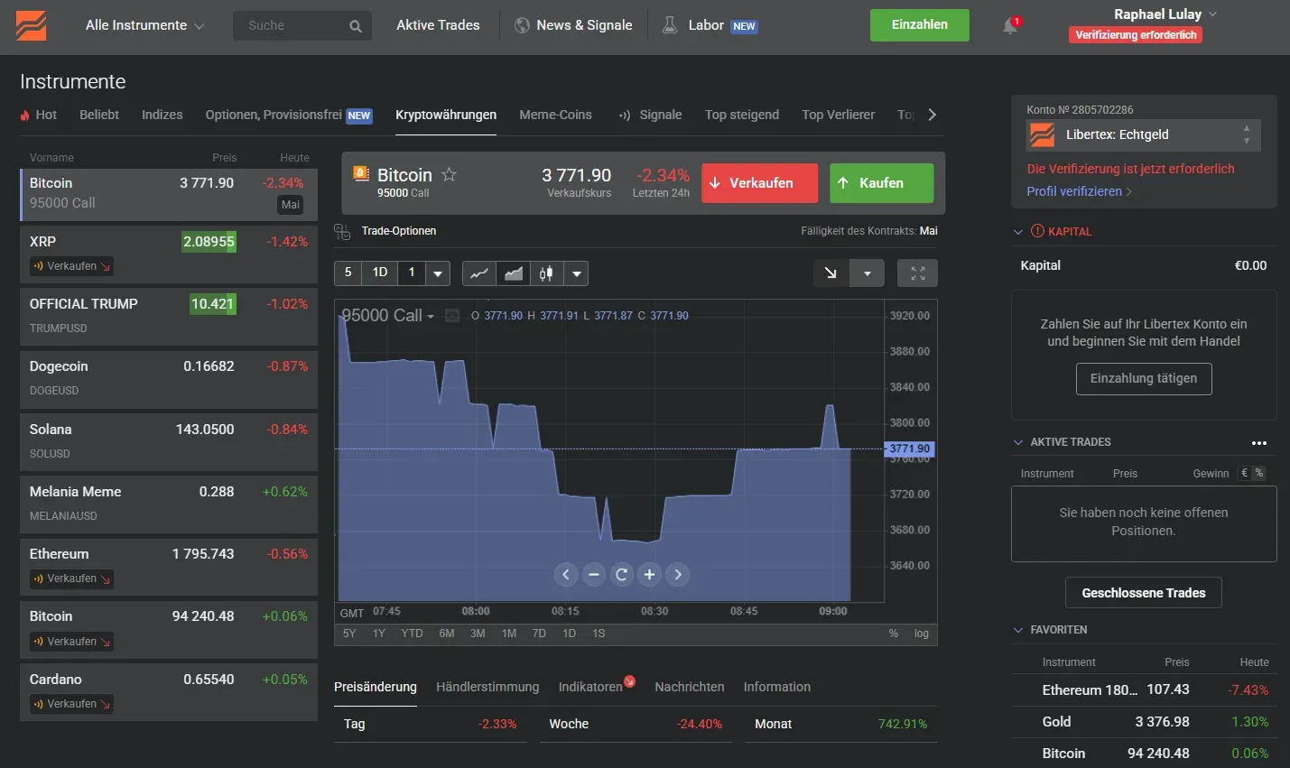This screenshot has width=1290, height=768.
Task: Open the drawing tools dropdown
Action: tap(868, 273)
